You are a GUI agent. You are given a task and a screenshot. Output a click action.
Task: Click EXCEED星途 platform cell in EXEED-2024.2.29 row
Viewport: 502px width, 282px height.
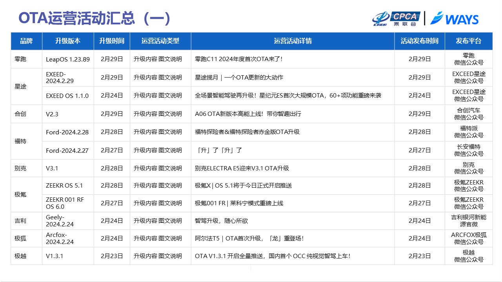(x=469, y=78)
